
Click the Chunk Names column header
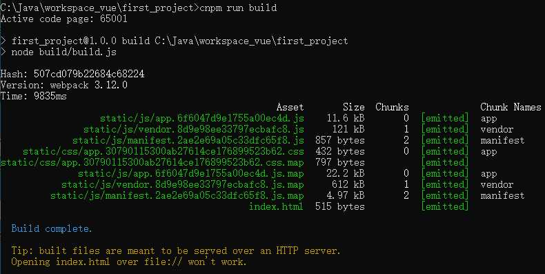(511, 107)
